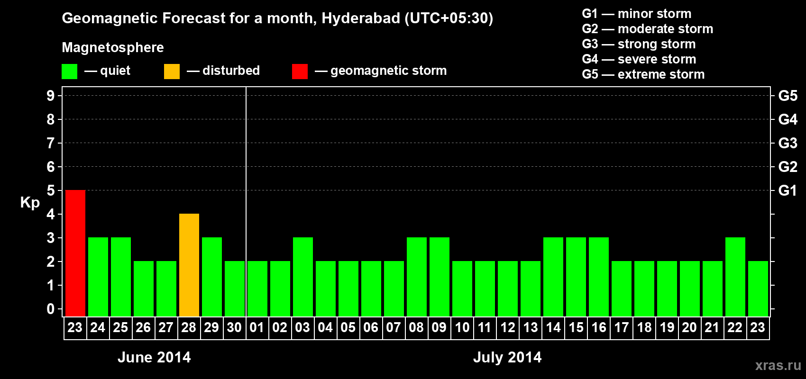Select the green bar for July 01

coord(257,289)
